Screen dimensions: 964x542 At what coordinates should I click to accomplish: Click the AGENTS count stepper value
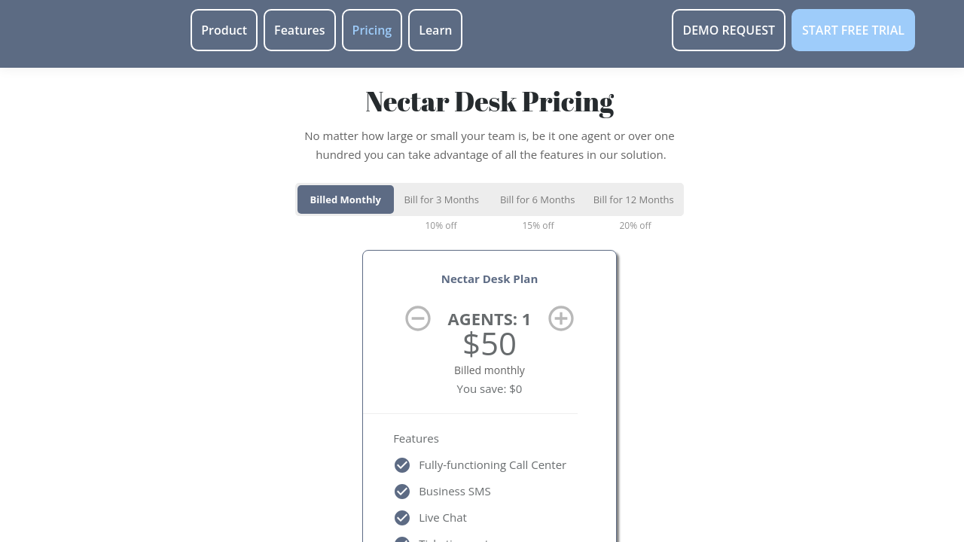pos(489,318)
